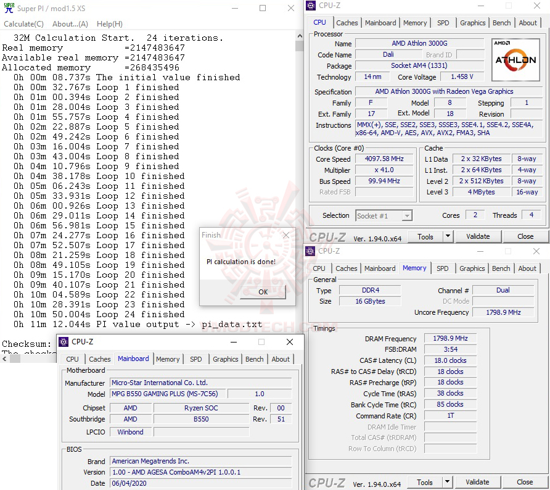Screen dimensions: 550x490
Task: Click the Super PI app icon in title bar
Action: tap(9, 8)
